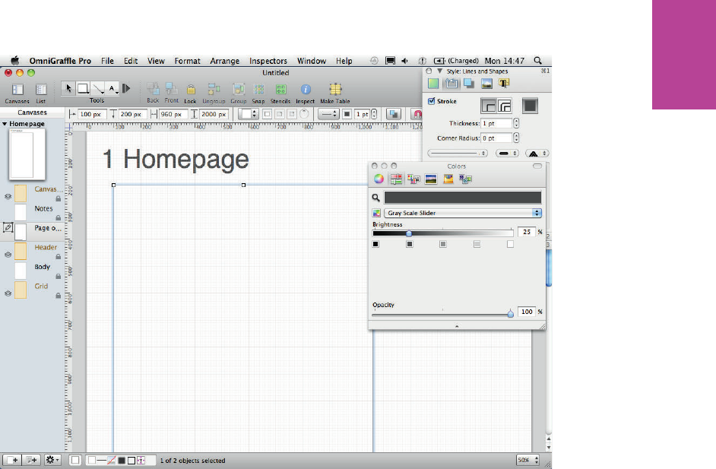Open the Window menu
The width and height of the screenshot is (716, 469).
tap(312, 61)
